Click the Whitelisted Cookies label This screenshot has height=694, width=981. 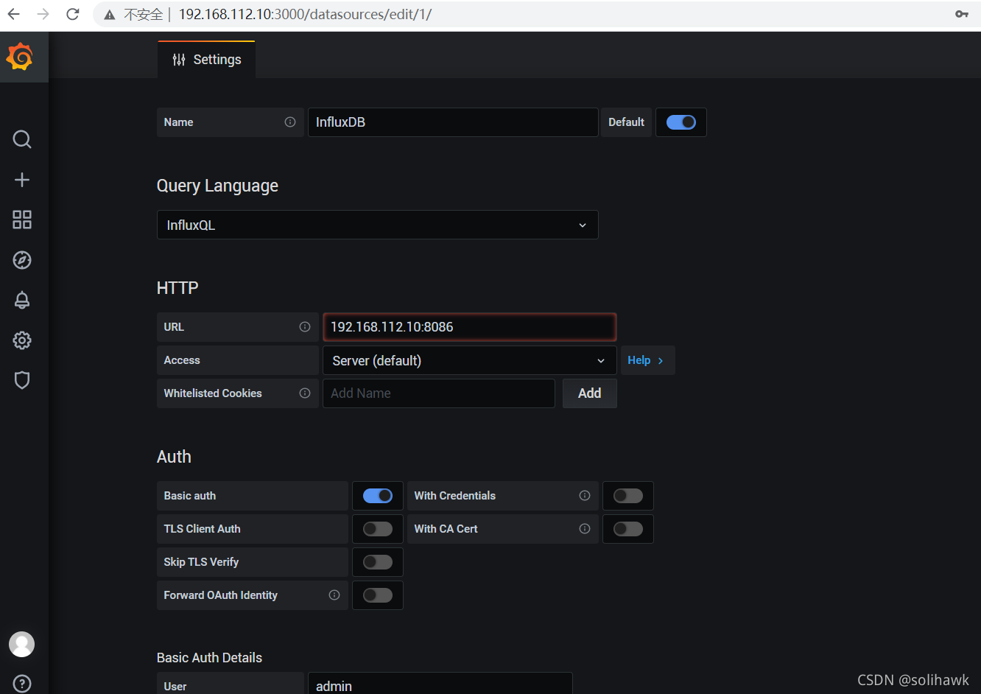213,393
